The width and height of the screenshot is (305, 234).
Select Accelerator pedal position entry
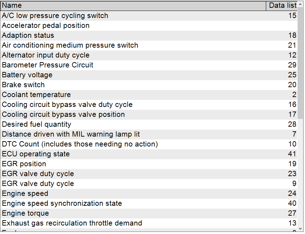(x=46, y=25)
